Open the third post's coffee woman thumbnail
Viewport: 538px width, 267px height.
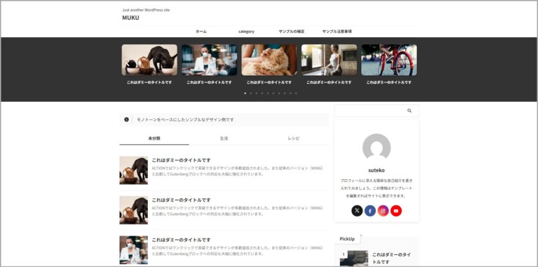tap(133, 250)
